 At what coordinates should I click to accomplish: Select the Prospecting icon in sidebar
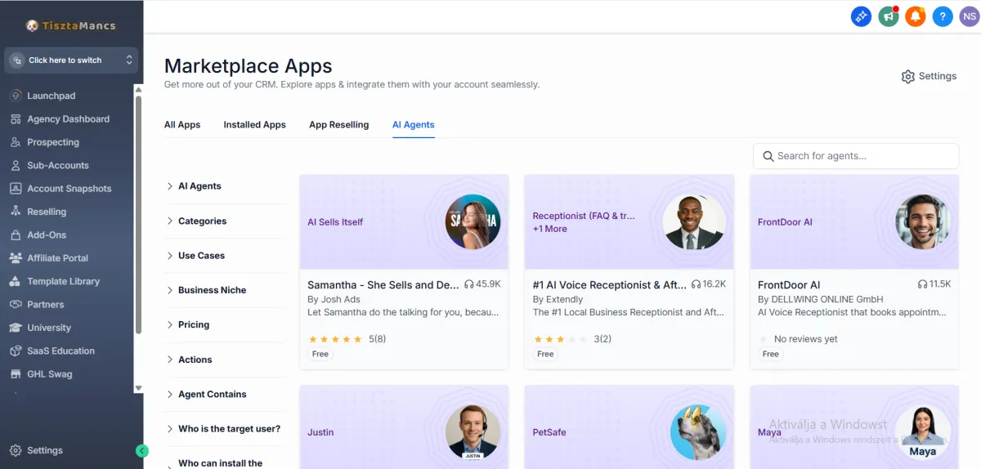pyautogui.click(x=16, y=142)
